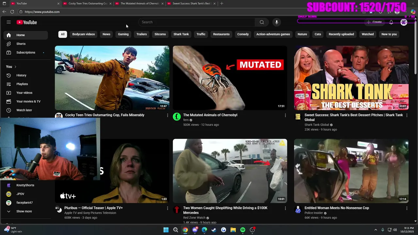This screenshot has width=418, height=235.
Task: Open options for Cocky Teen video
Action: pos(168,115)
